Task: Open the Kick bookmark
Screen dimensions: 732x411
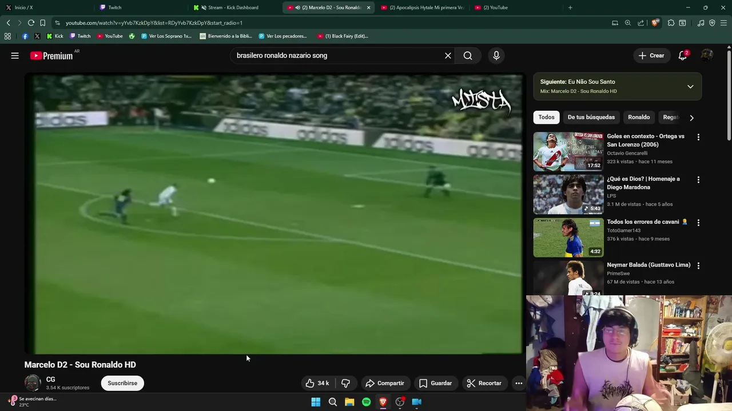Action: tap(55, 36)
